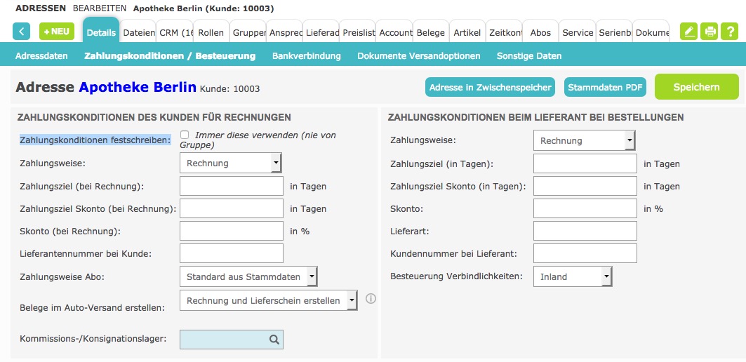Screen dimensions: 746x362
Task: Expand 'Belege im Auto-Versand erstellen' dropdown
Action: tap(268, 301)
